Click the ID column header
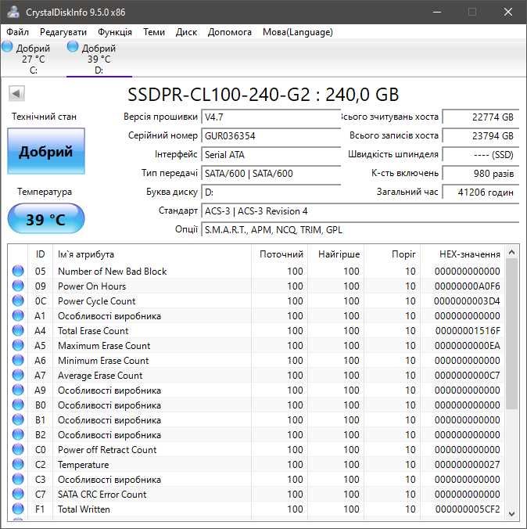 pyautogui.click(x=40, y=254)
